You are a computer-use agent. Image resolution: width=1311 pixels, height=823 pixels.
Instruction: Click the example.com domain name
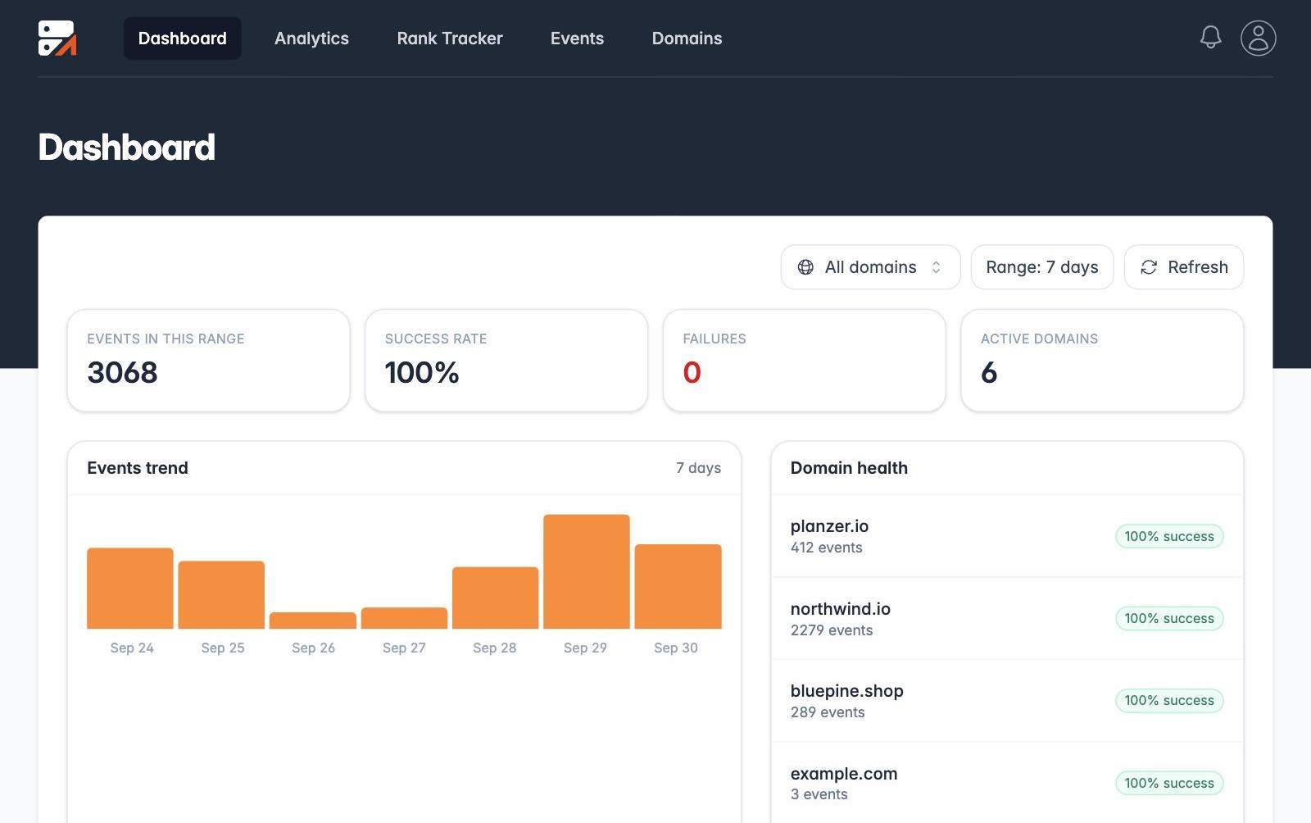tap(843, 774)
